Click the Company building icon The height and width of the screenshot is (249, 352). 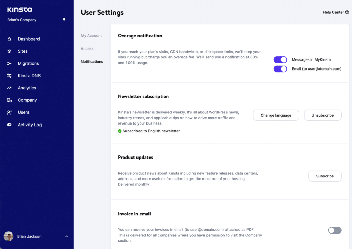tap(9, 100)
